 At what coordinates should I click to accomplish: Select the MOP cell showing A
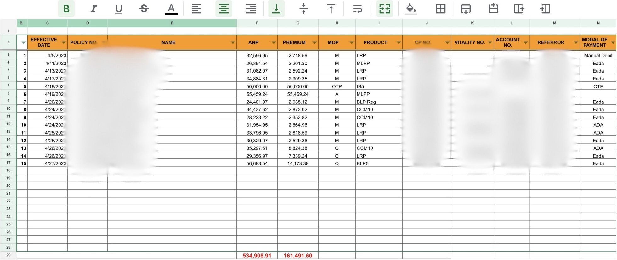coord(337,94)
